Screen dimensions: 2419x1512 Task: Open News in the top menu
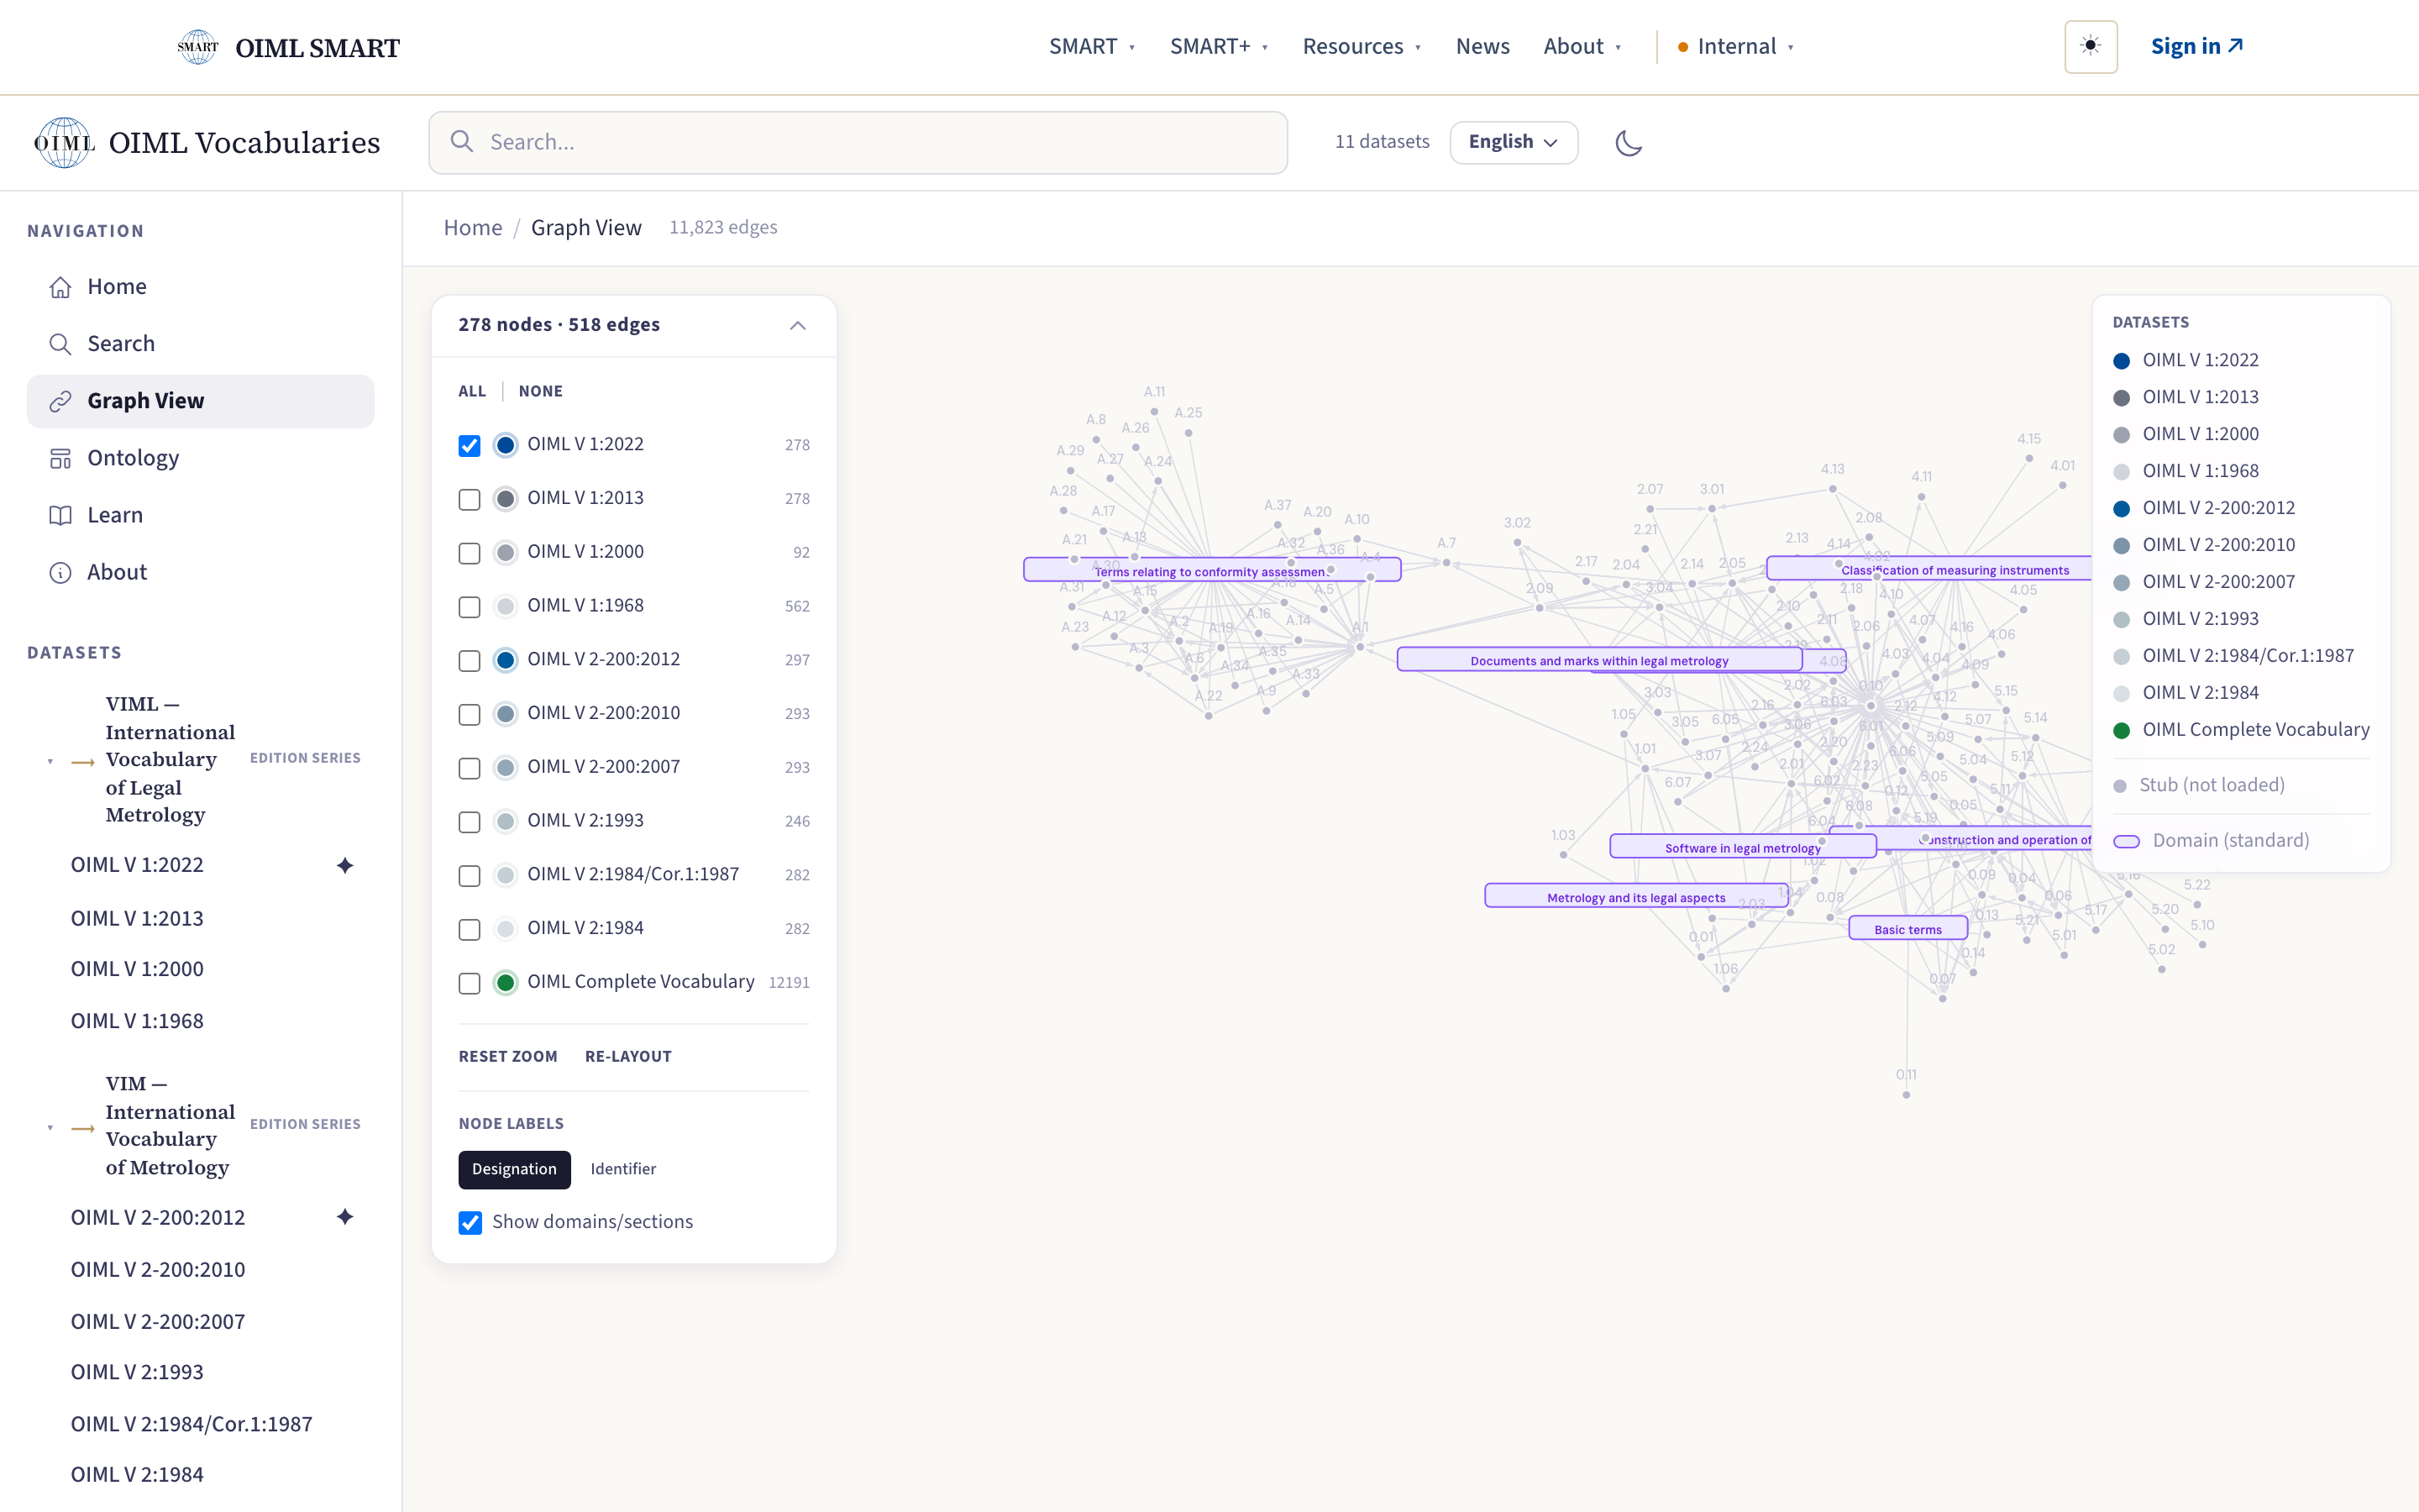click(x=1482, y=46)
